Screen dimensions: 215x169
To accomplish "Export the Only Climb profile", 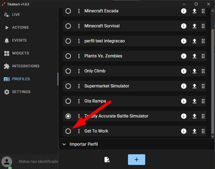I will 195,71.
